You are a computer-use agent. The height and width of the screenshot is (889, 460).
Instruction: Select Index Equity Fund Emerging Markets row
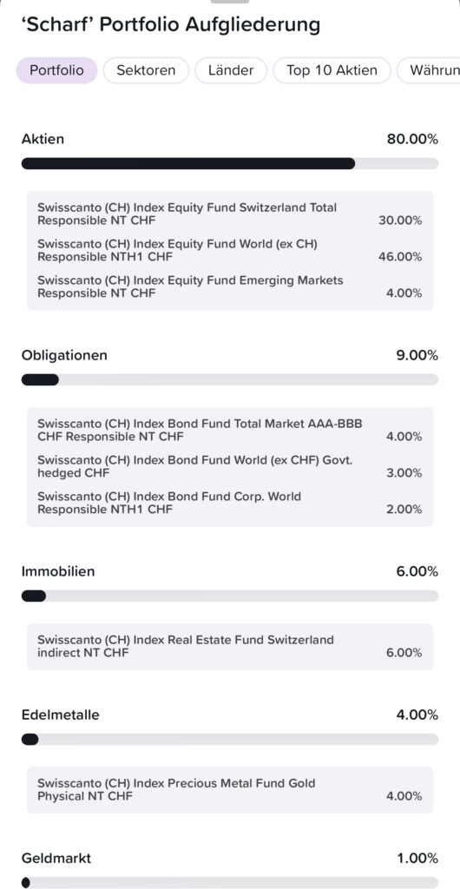(x=229, y=286)
